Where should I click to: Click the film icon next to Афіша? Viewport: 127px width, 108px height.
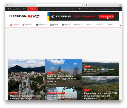[x=63, y=25]
